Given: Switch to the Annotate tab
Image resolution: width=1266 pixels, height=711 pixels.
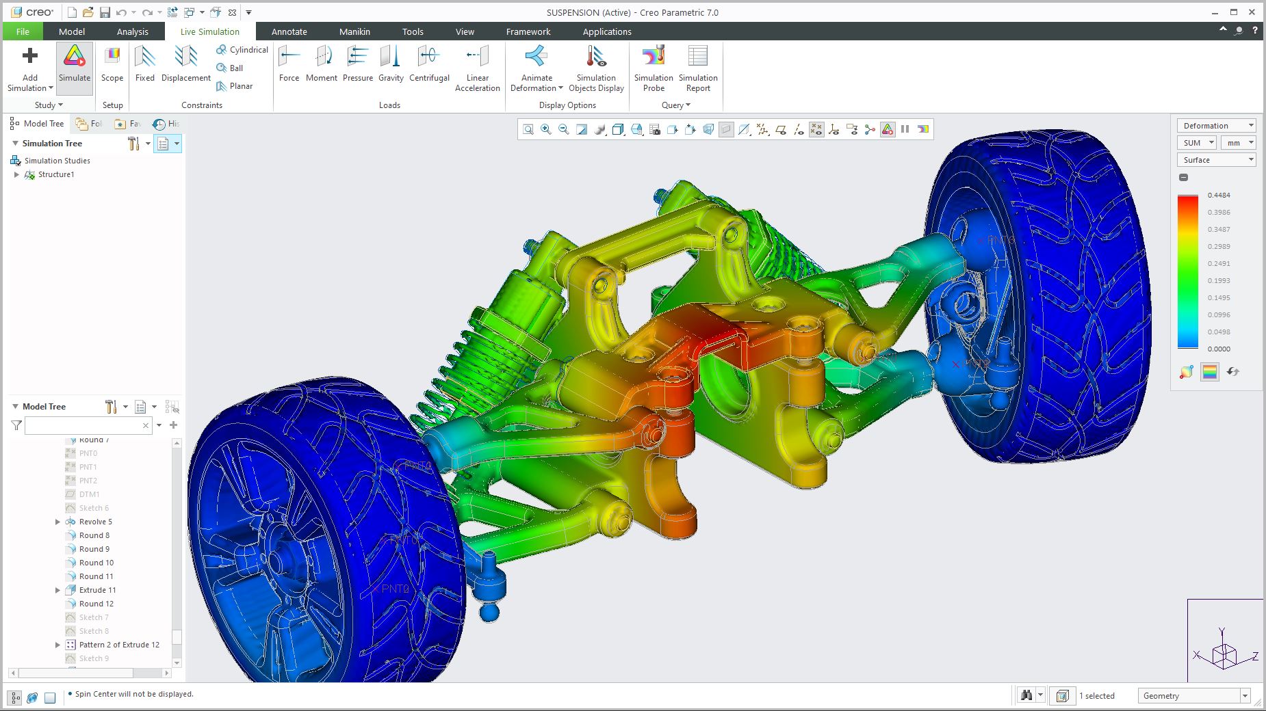Looking at the screenshot, I should (x=289, y=31).
